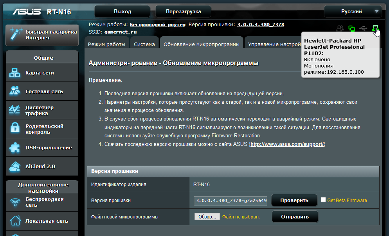389x236 pixels.
Task: Click the USB application puzzle icon
Action: [x=14, y=148]
